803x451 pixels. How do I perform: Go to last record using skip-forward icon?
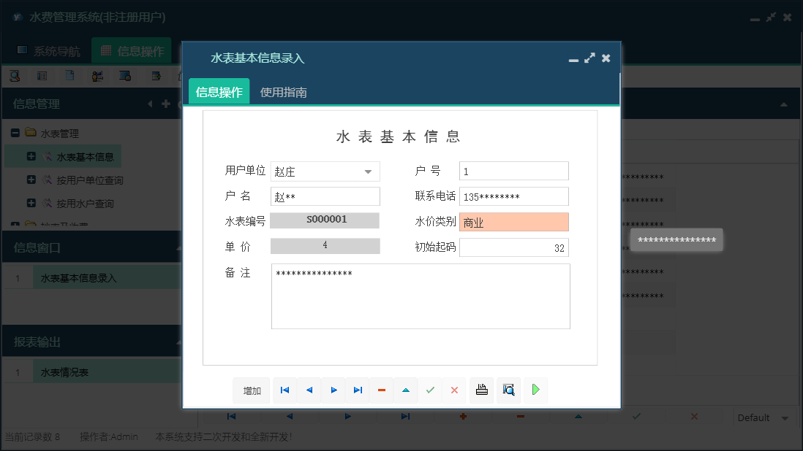pos(358,390)
